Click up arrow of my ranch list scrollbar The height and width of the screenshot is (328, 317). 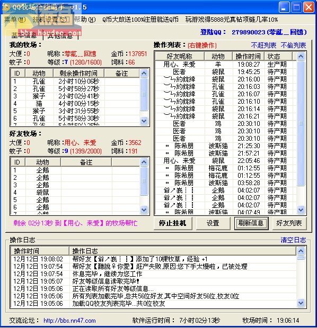pyautogui.click(x=144, y=74)
